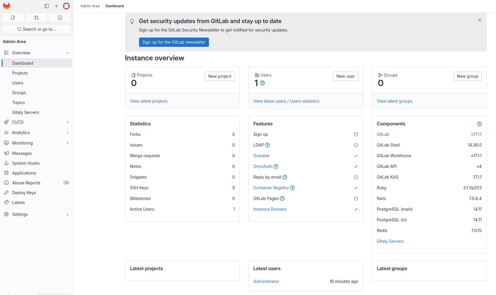Click the v17.1.1 GitLab version link

coord(476,134)
